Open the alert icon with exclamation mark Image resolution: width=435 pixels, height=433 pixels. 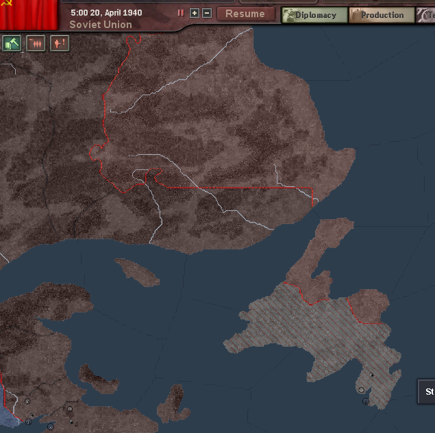tap(59, 43)
